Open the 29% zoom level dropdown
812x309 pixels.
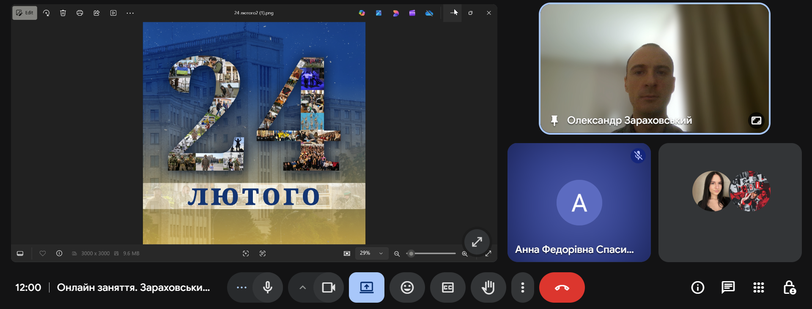[x=371, y=253]
